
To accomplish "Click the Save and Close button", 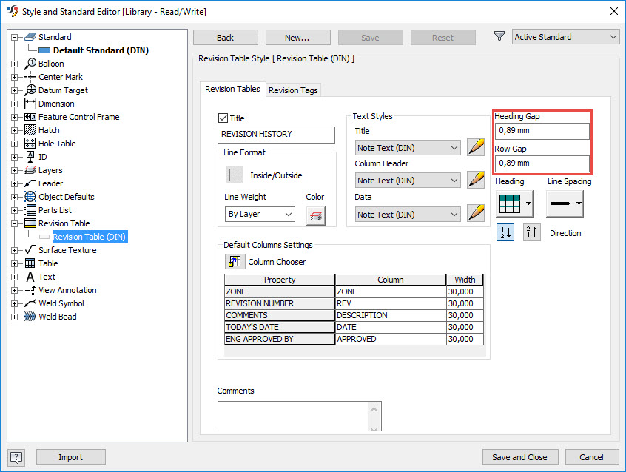I will tap(520, 457).
